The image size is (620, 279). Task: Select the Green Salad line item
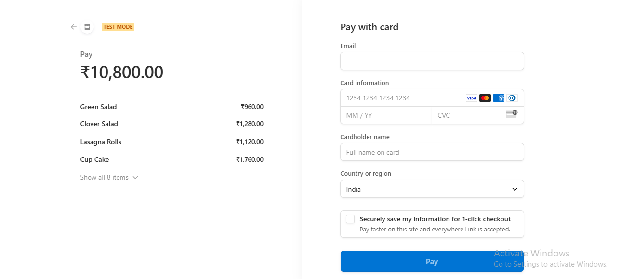click(x=98, y=107)
